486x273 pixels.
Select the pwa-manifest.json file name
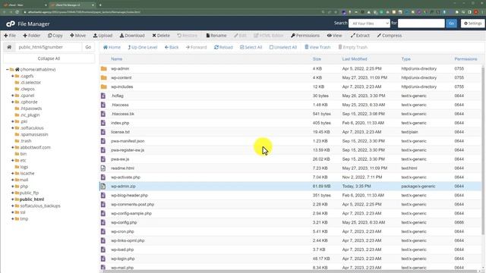(128, 141)
